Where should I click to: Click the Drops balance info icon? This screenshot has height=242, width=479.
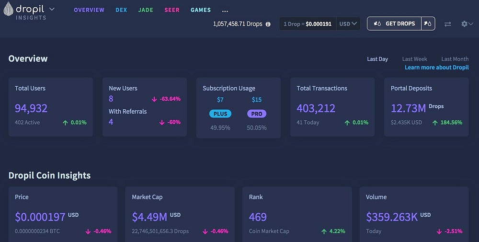pos(268,24)
